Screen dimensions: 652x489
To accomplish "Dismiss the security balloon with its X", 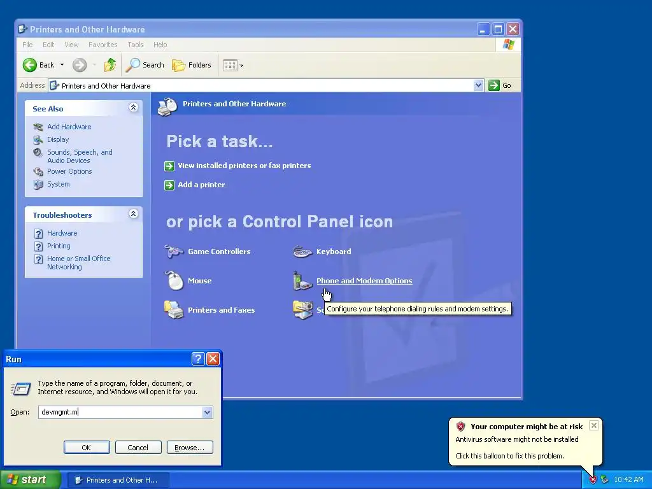I will pos(594,425).
